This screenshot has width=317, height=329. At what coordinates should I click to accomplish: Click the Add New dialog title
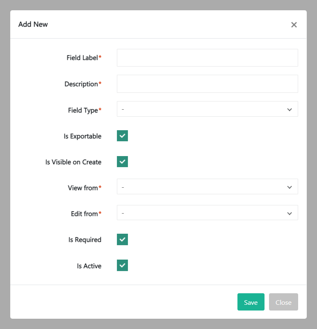[x=33, y=24]
